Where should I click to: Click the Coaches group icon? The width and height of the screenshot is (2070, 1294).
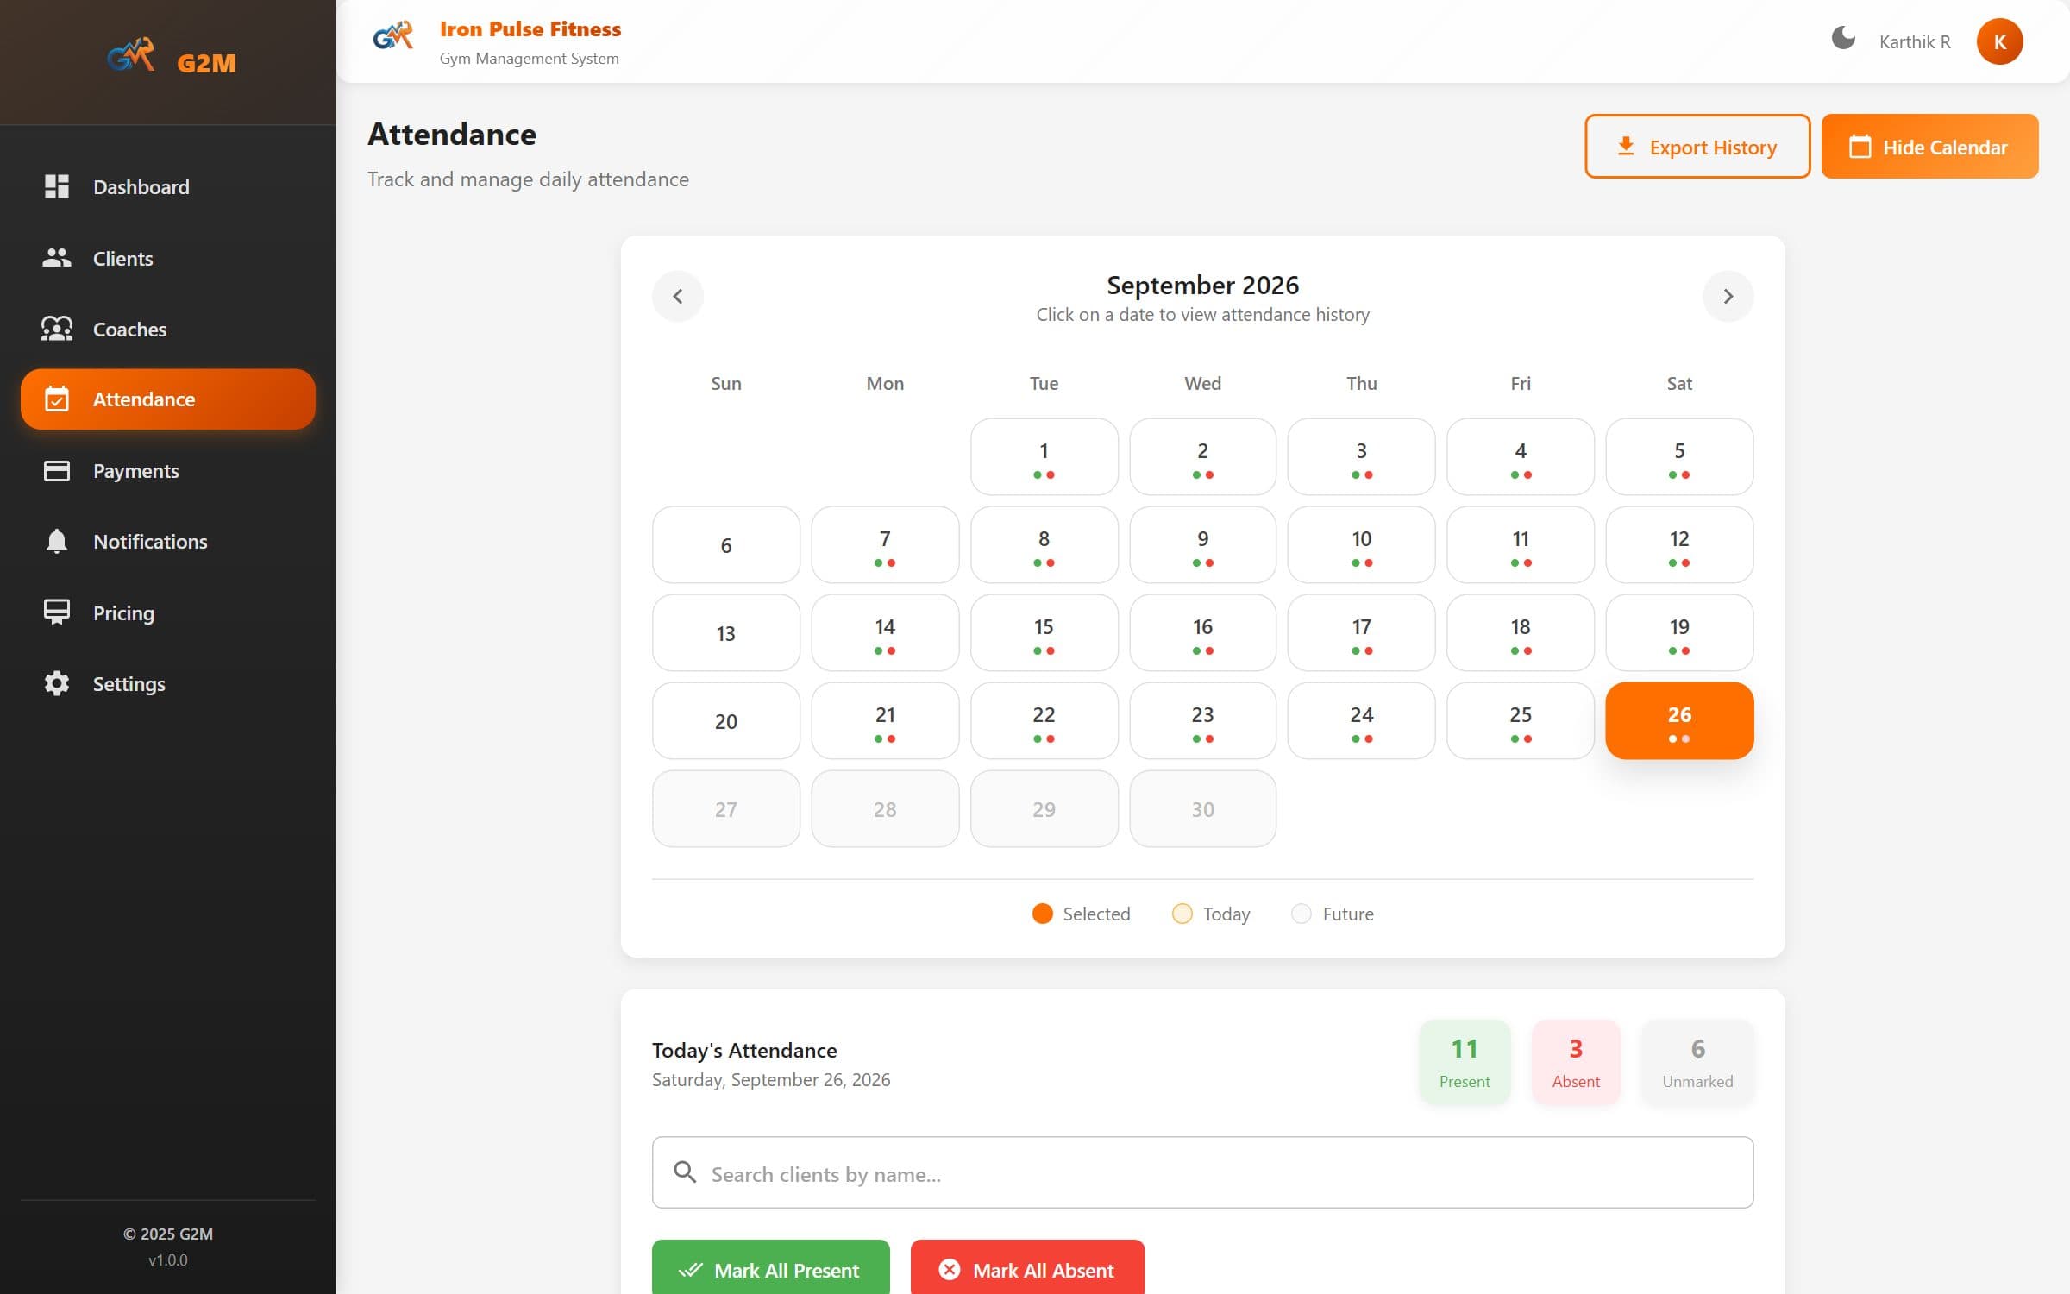click(57, 329)
